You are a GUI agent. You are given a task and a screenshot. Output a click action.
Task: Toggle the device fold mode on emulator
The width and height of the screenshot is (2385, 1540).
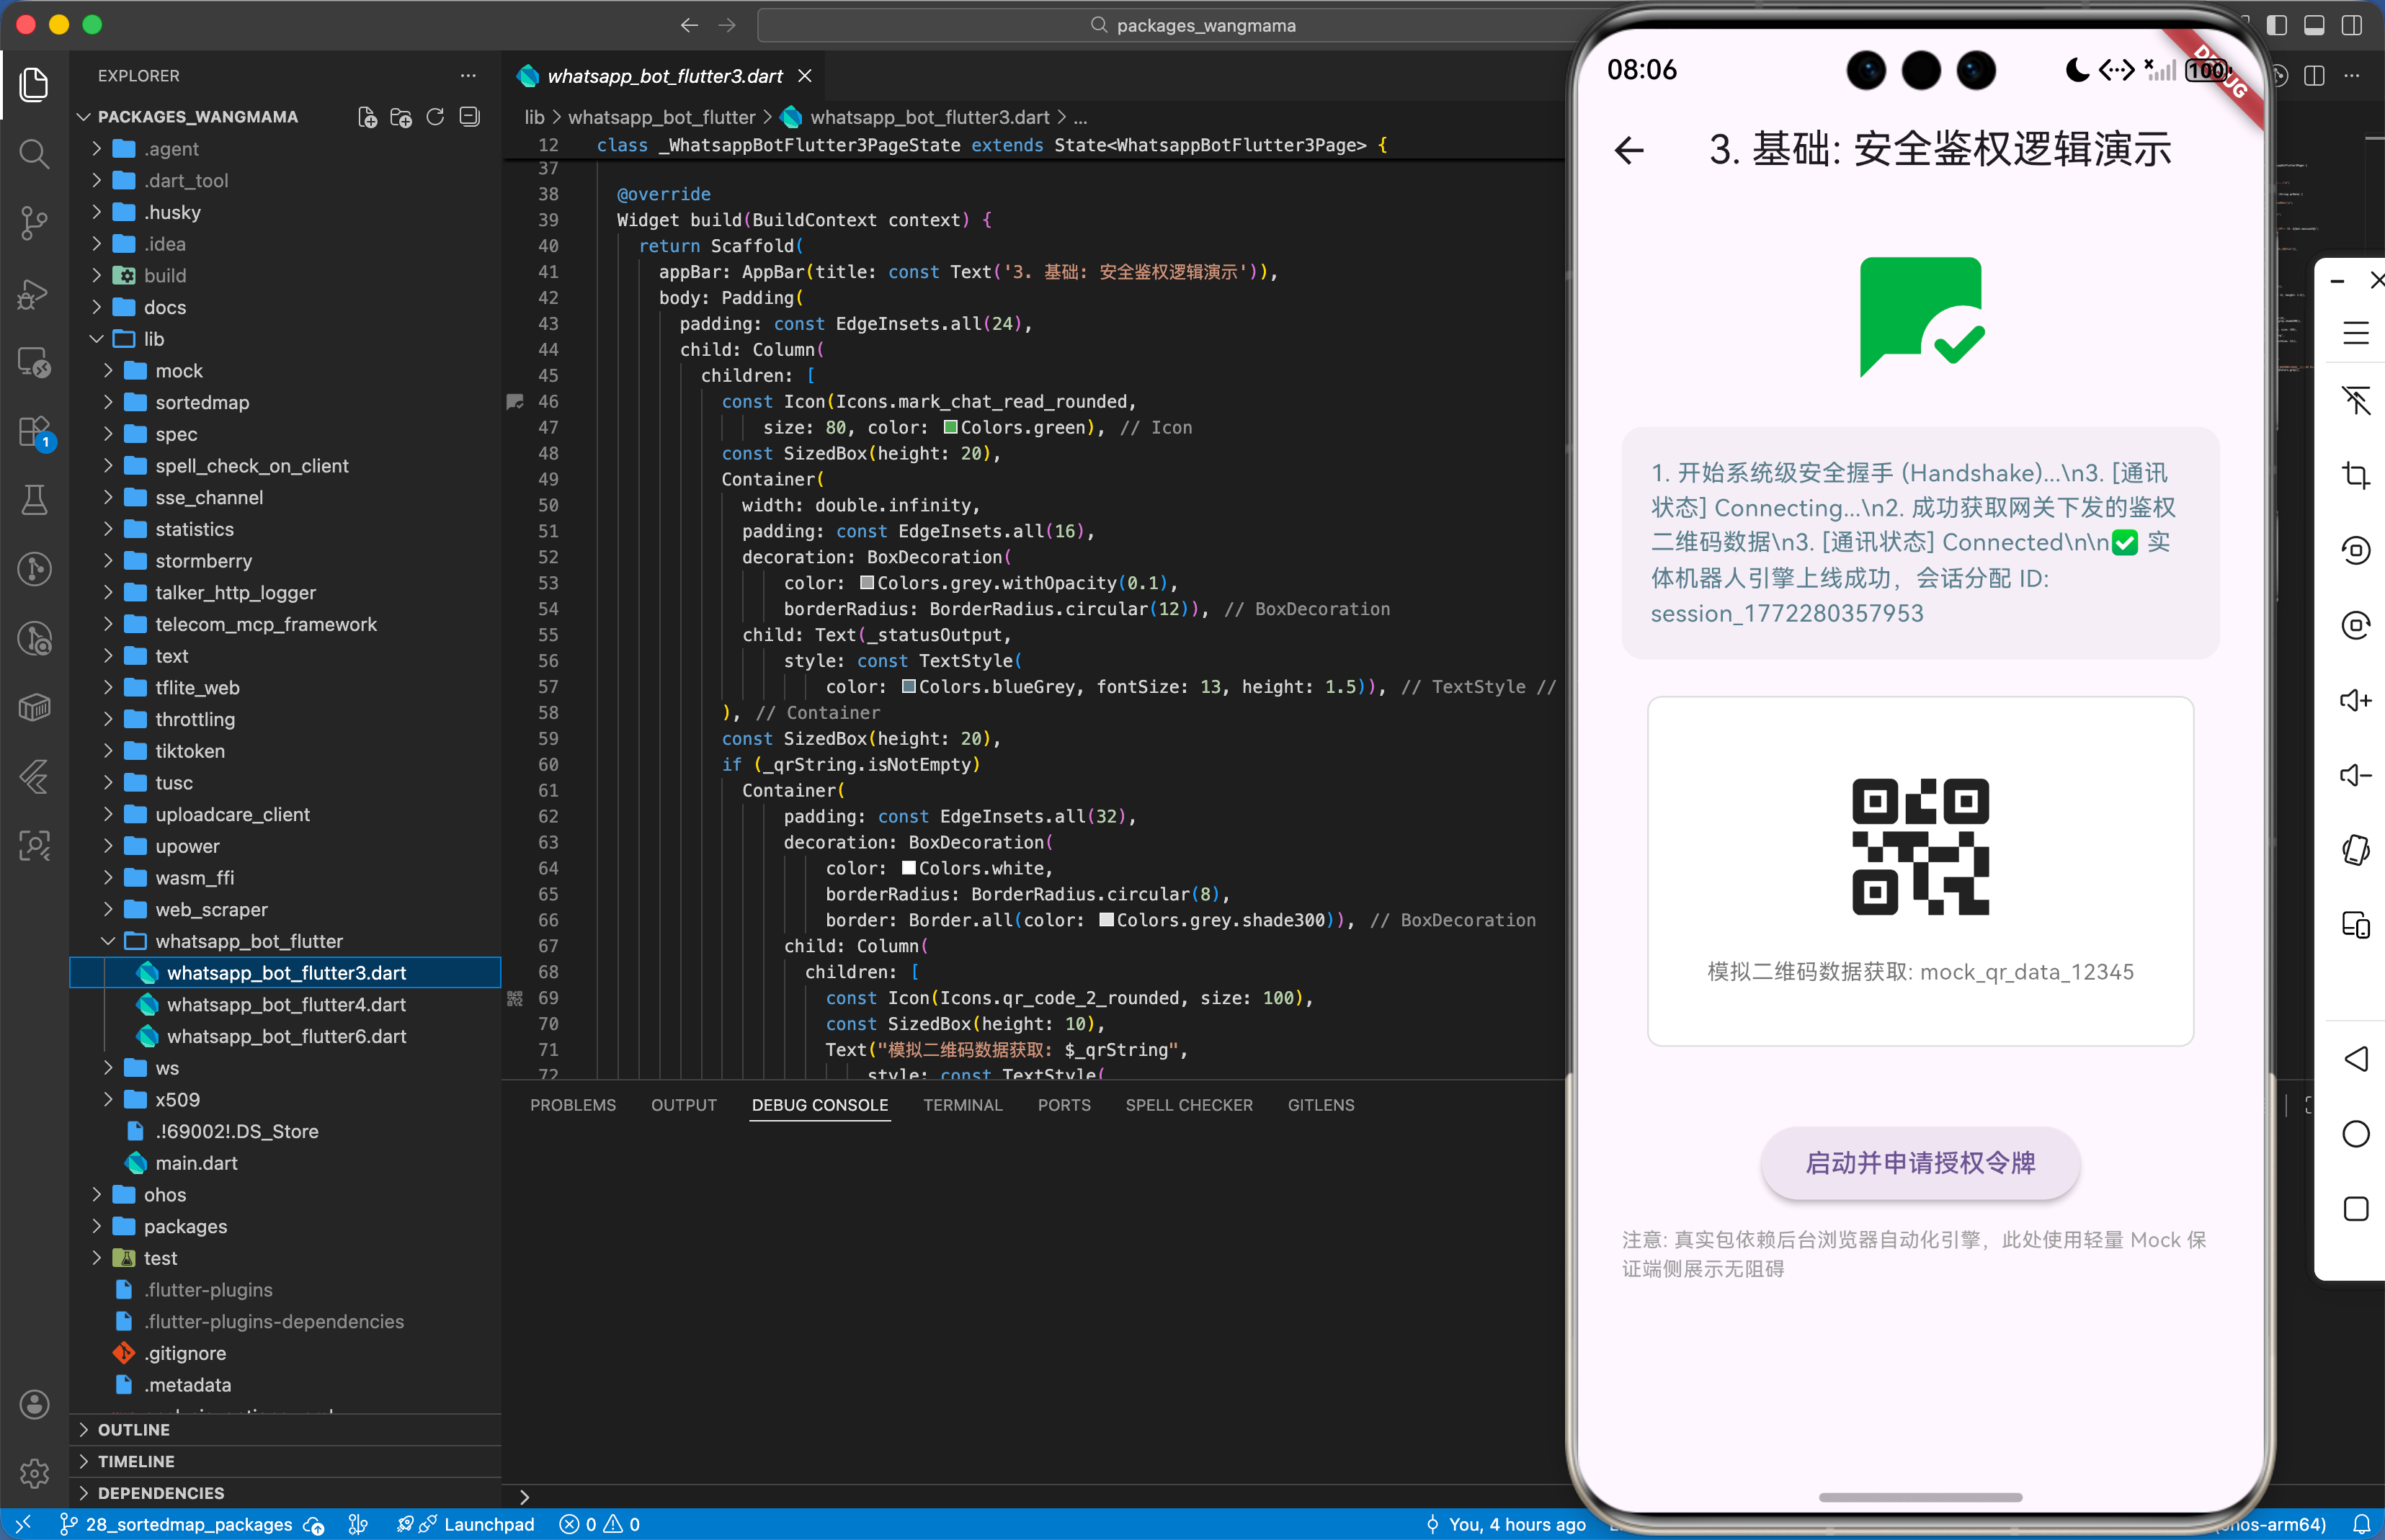(x=2357, y=925)
